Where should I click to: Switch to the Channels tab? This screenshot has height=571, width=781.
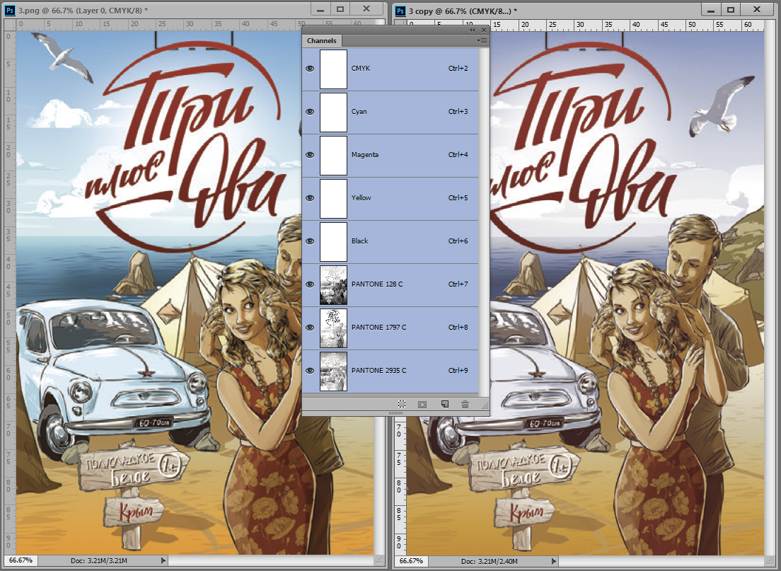[321, 41]
